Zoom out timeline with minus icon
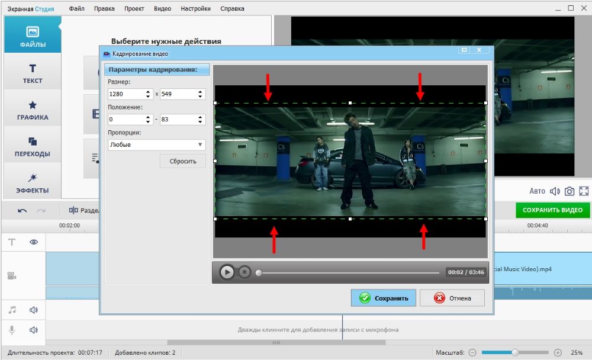The height and width of the screenshot is (360, 592). pos(472,352)
